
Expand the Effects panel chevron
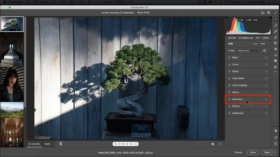point(229,106)
